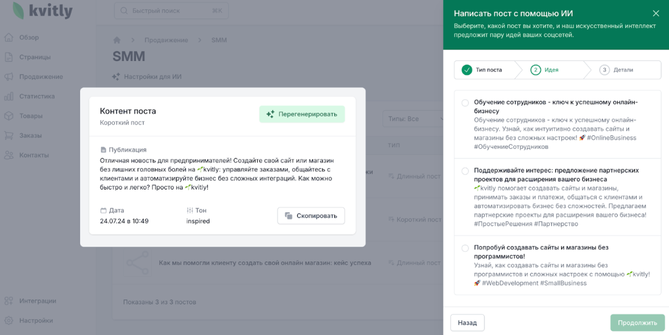Open the Типы: Все dropdown

tap(413, 119)
